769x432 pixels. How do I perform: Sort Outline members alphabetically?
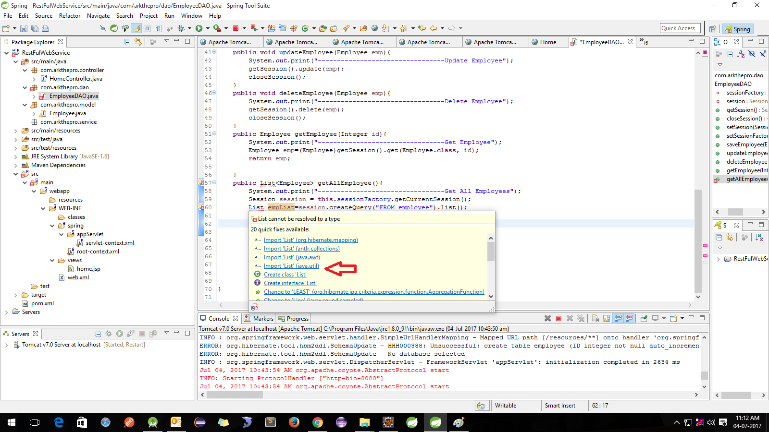[x=740, y=54]
